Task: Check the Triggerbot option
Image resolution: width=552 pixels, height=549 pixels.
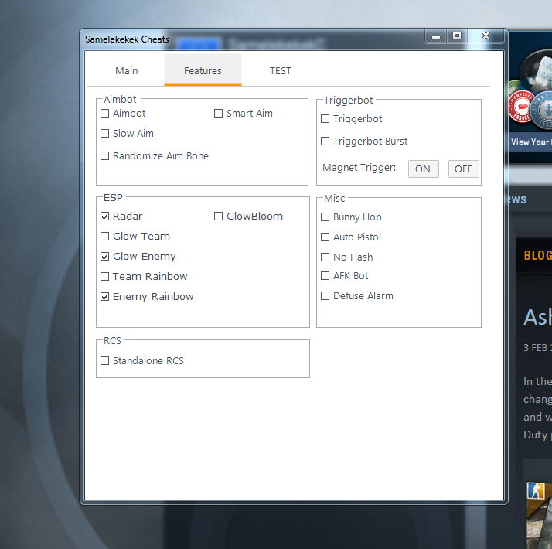Action: pyautogui.click(x=325, y=119)
